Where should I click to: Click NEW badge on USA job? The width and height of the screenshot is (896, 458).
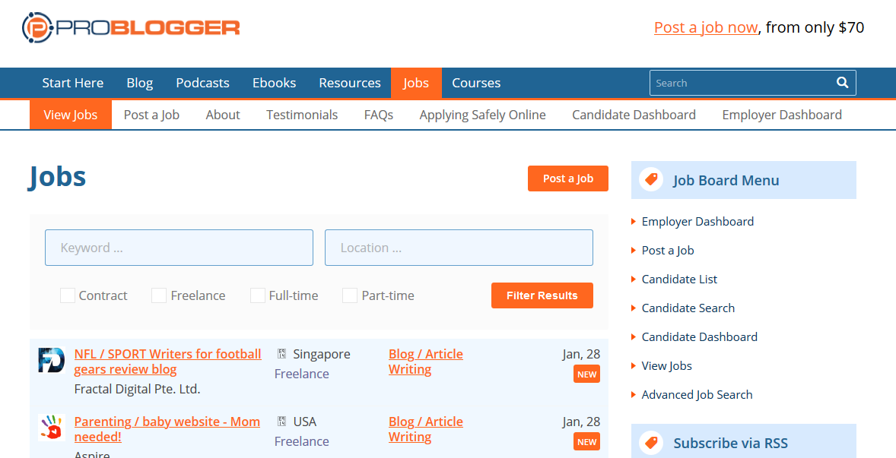pyautogui.click(x=587, y=441)
